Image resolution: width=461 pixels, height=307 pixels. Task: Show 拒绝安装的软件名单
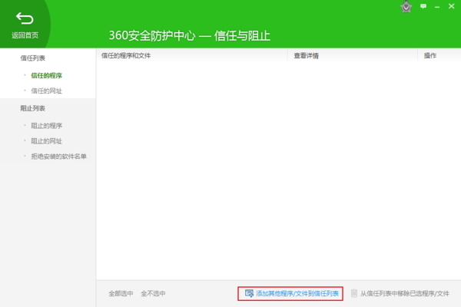coord(58,157)
